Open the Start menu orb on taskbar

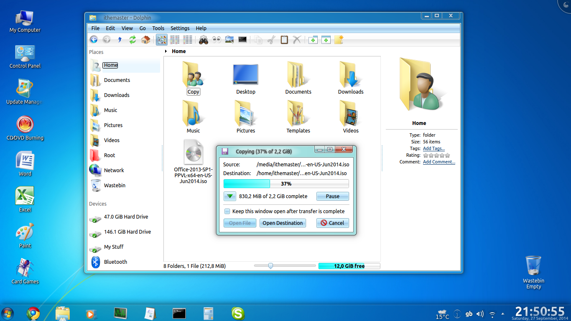click(8, 313)
